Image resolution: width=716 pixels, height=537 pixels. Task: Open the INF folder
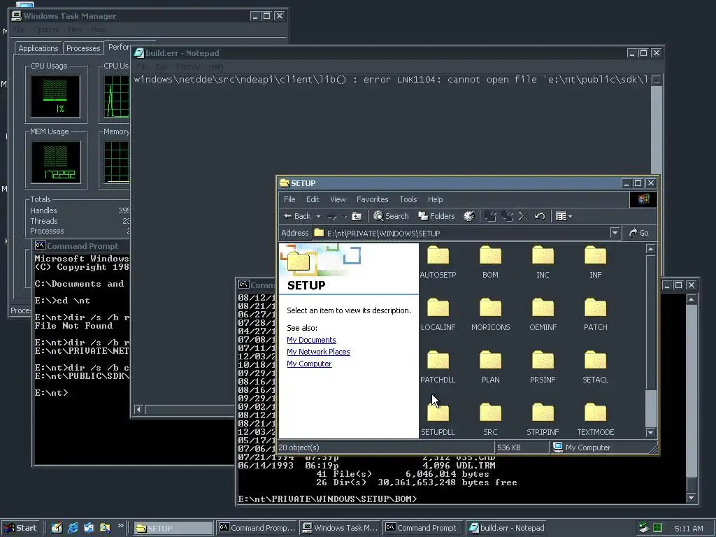pos(596,262)
